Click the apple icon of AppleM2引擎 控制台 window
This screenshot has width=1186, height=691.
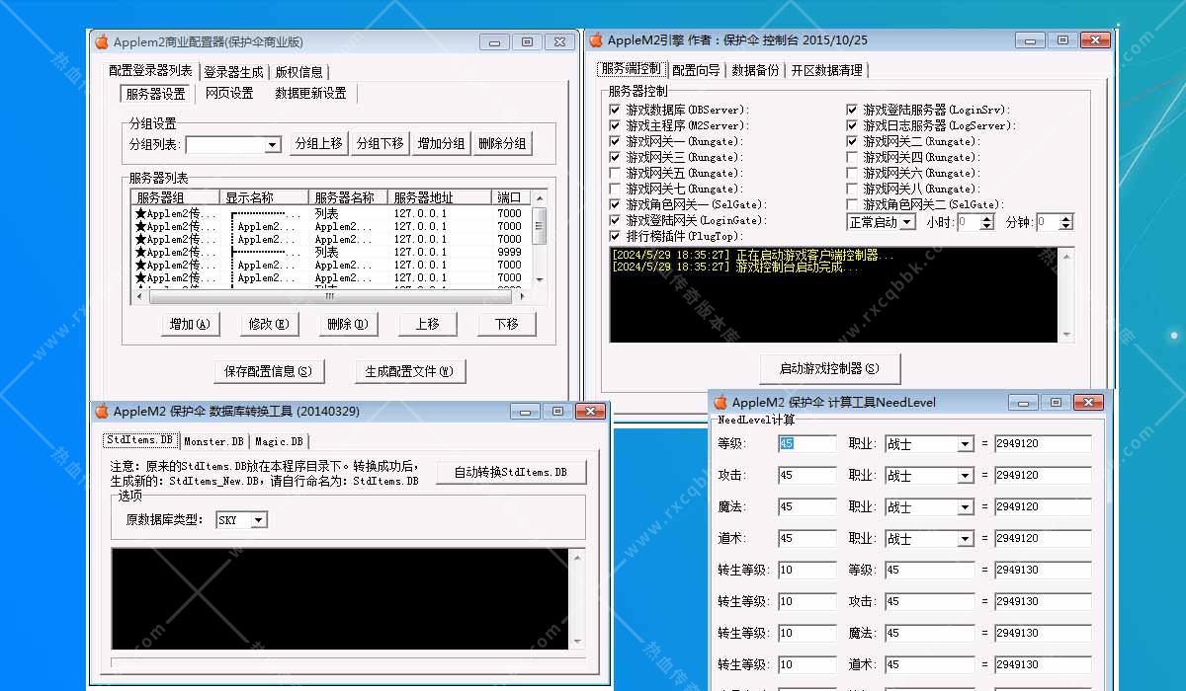pyautogui.click(x=595, y=39)
